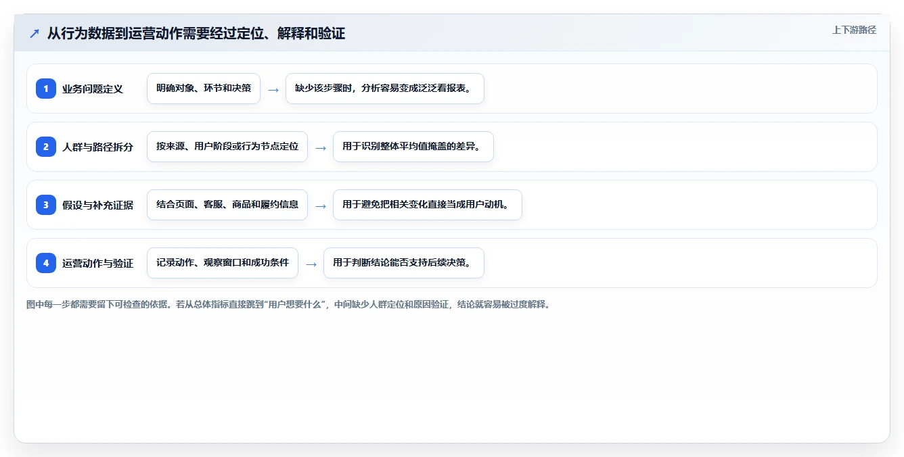Click the 结合页面、客服、商品和履约信息 box
The height and width of the screenshot is (457, 904).
tap(227, 205)
